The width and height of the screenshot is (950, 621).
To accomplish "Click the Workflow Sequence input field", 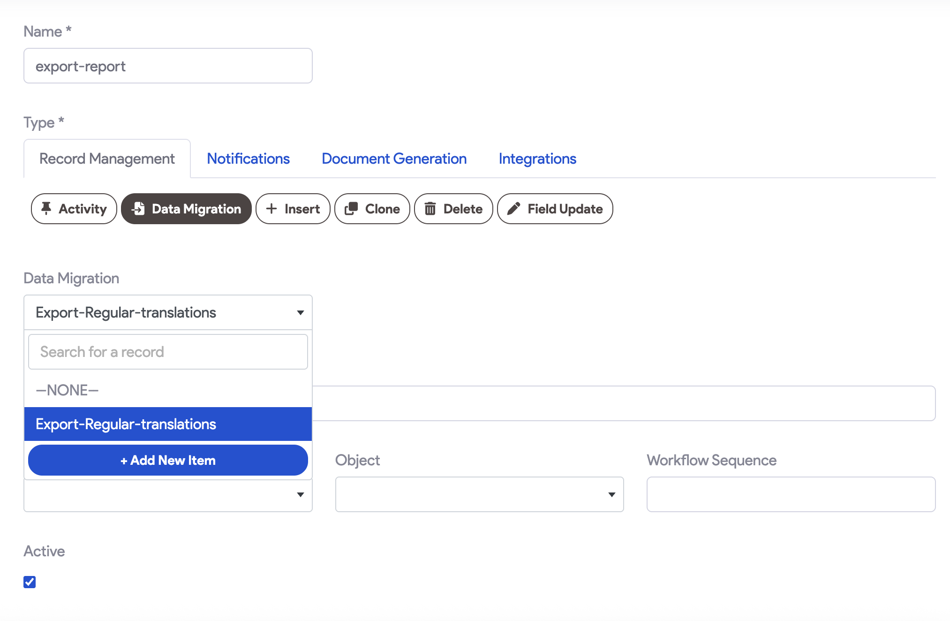I will coord(791,494).
